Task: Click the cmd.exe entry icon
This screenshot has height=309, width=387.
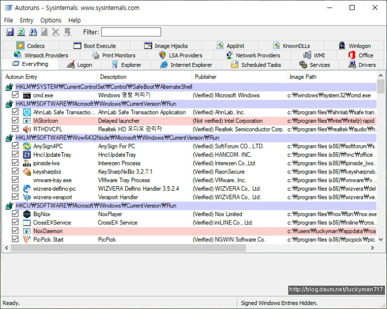Action: (x=27, y=96)
